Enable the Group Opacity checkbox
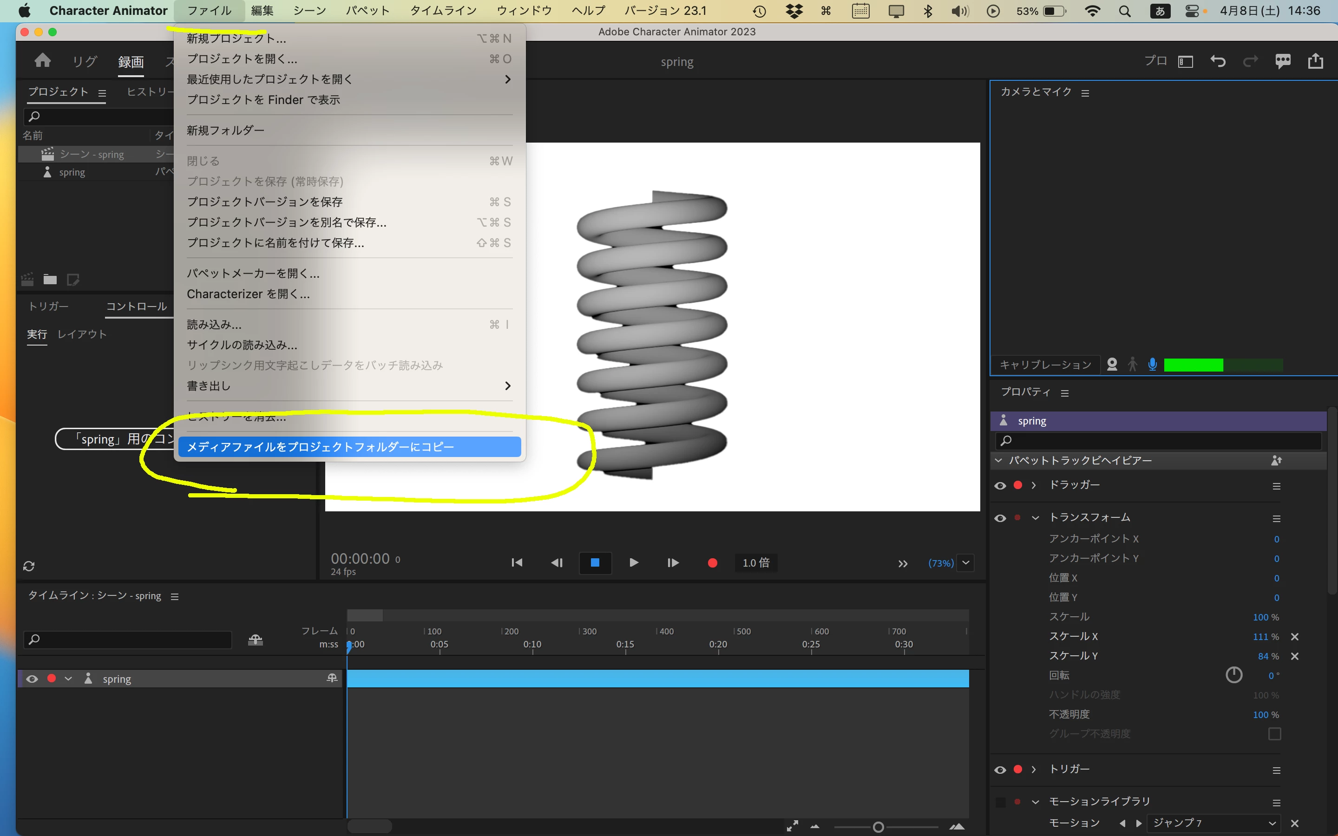 pyautogui.click(x=1274, y=734)
